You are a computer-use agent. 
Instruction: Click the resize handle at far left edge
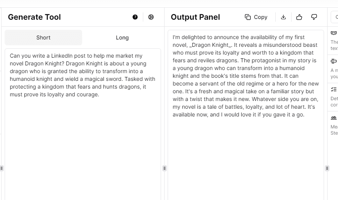[x=2, y=168]
